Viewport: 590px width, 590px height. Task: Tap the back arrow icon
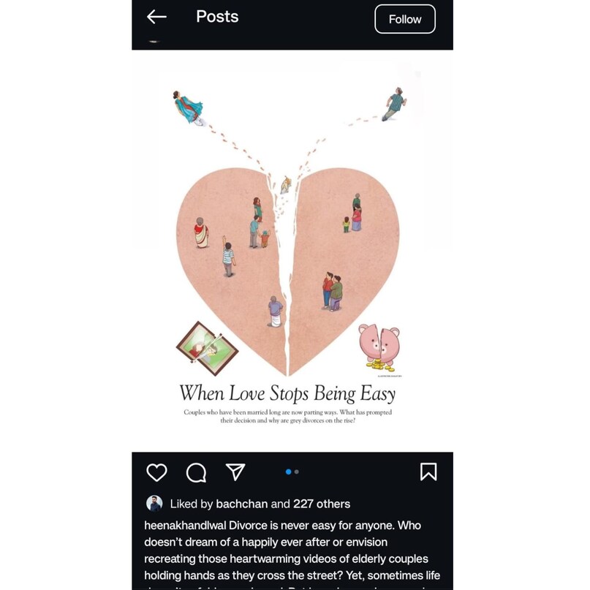156,17
